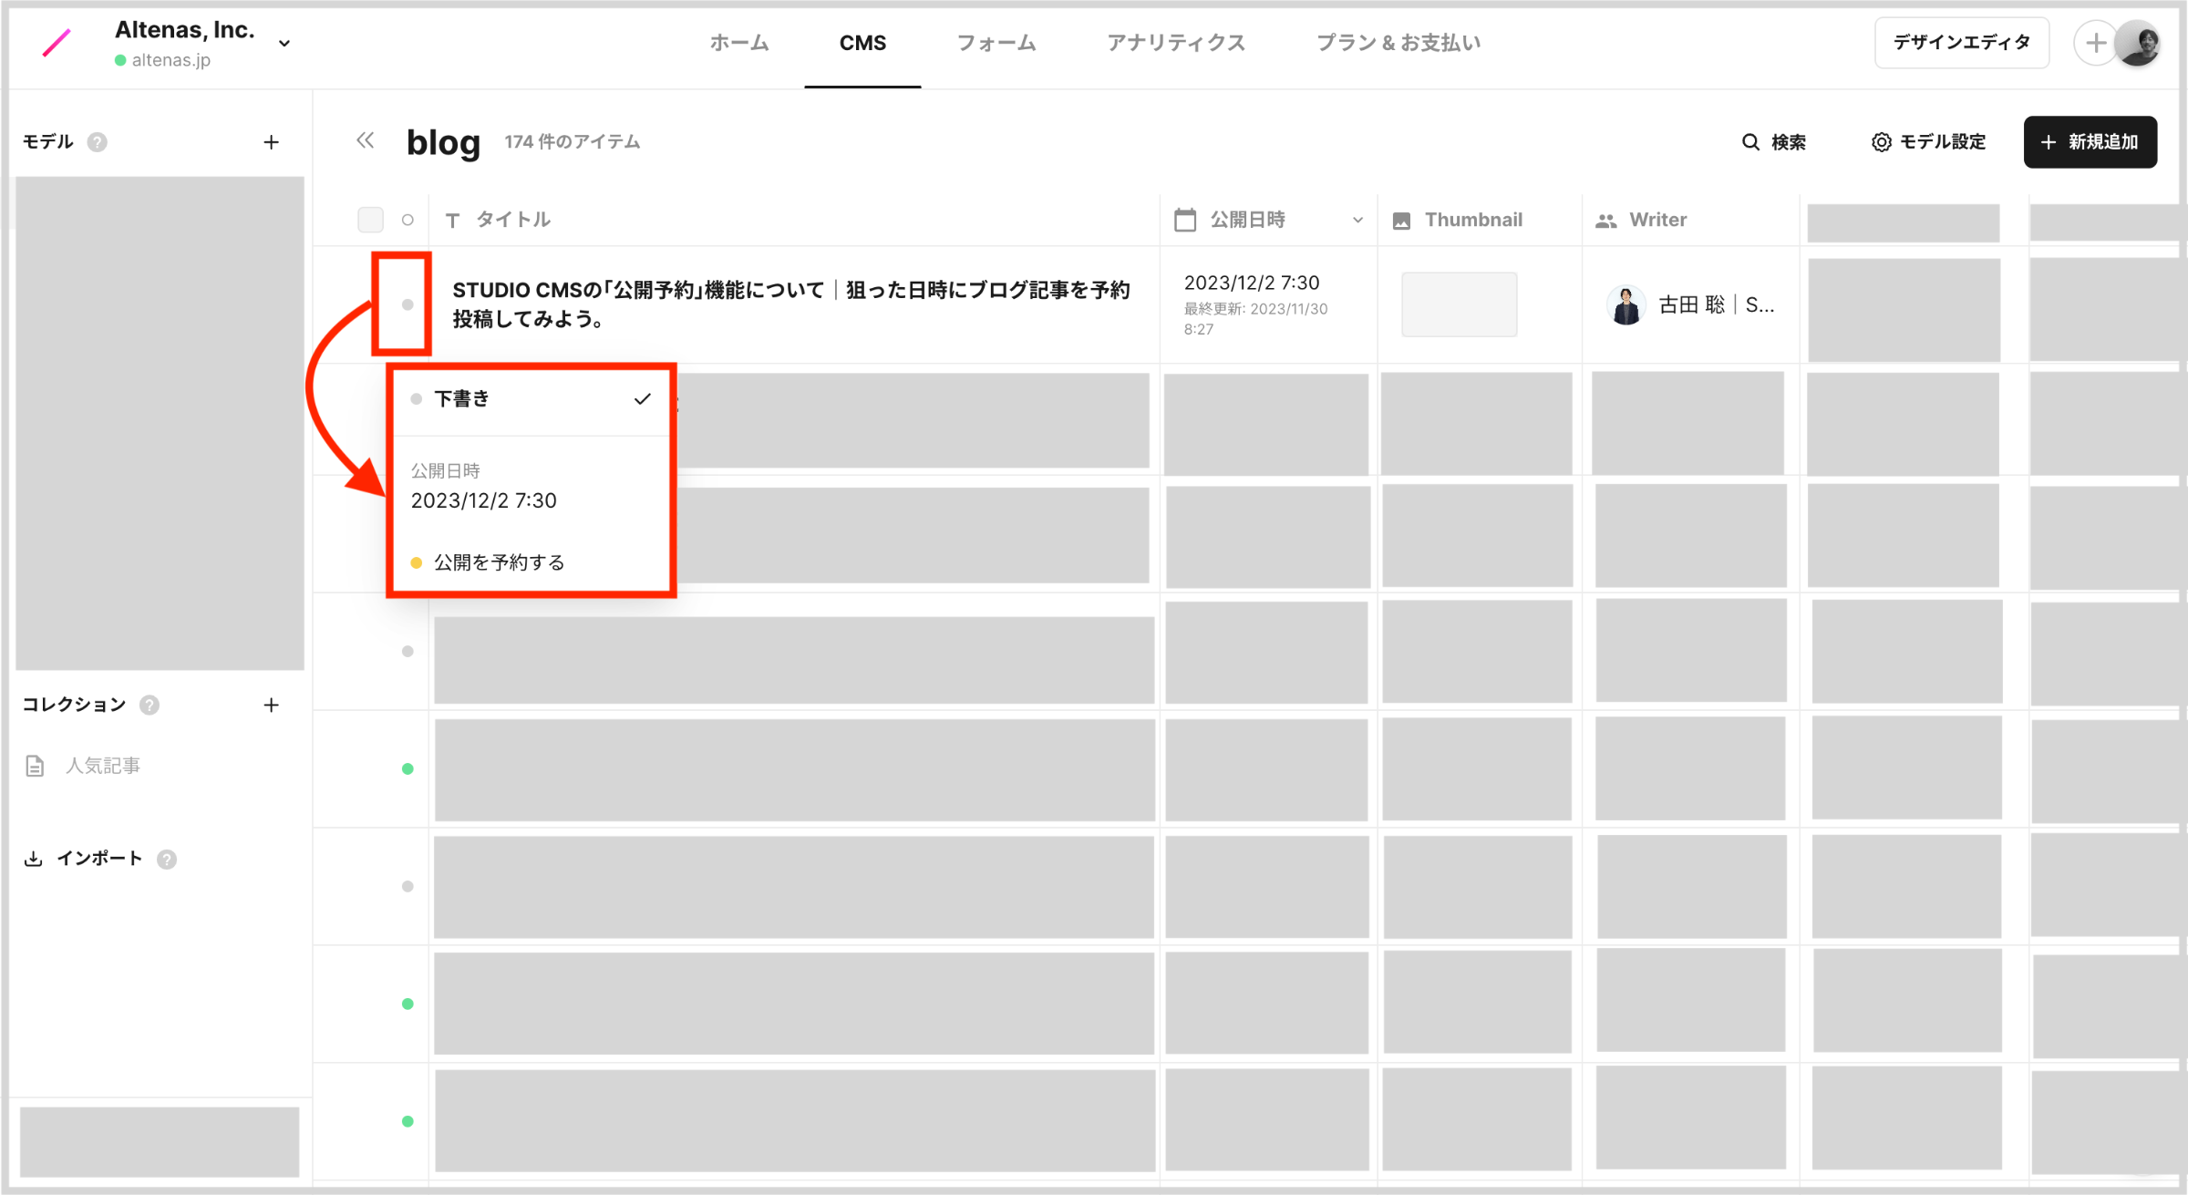Expand the Altenas, Inc. project dropdown
This screenshot has width=2188, height=1195.
pos(284,44)
